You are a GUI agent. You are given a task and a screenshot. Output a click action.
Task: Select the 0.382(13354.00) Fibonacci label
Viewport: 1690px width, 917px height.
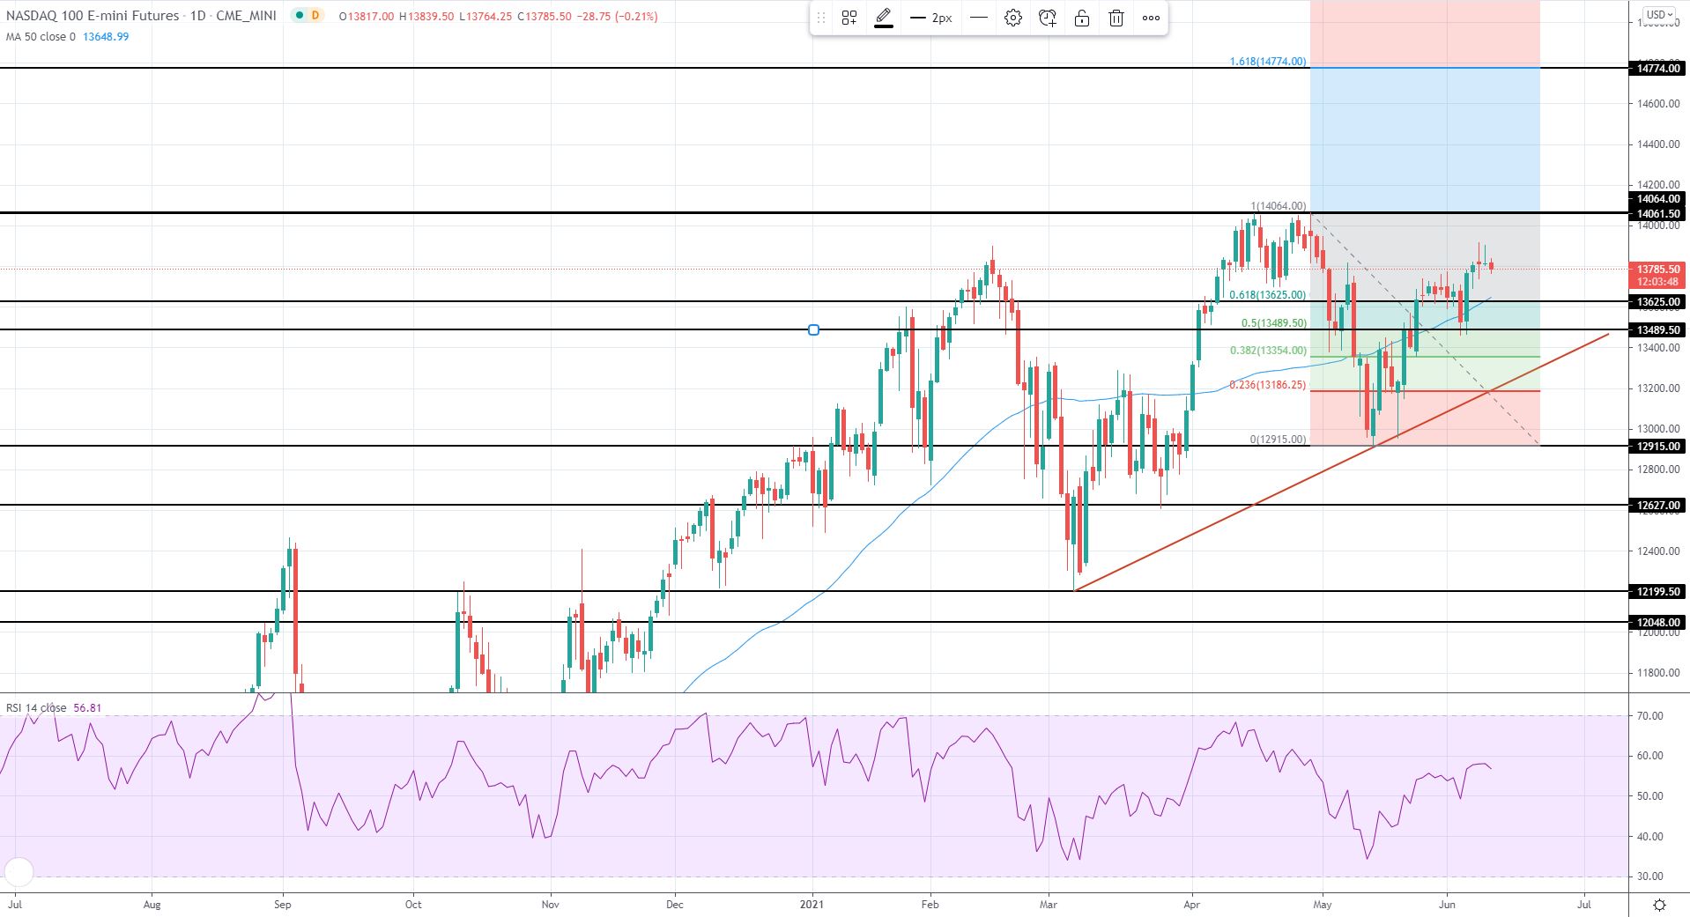point(1268,351)
